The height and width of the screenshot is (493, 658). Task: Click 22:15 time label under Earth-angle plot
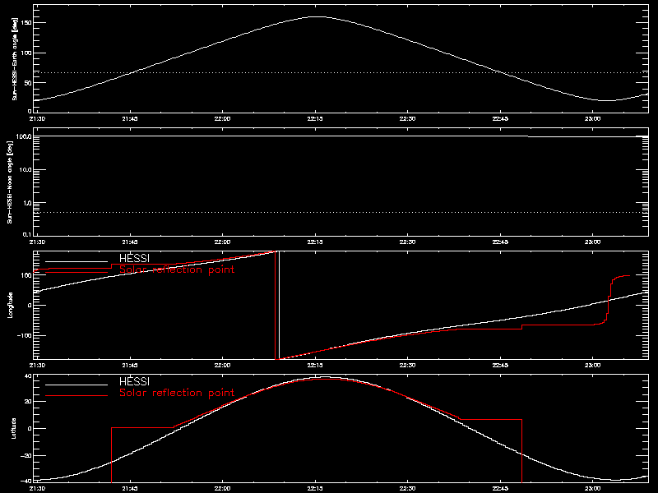[315, 118]
